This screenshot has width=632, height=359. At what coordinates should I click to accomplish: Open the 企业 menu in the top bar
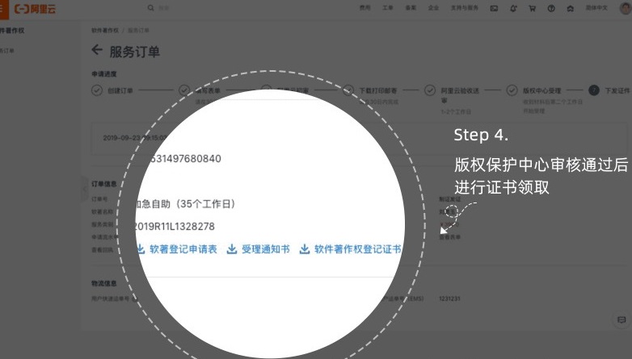[434, 7]
